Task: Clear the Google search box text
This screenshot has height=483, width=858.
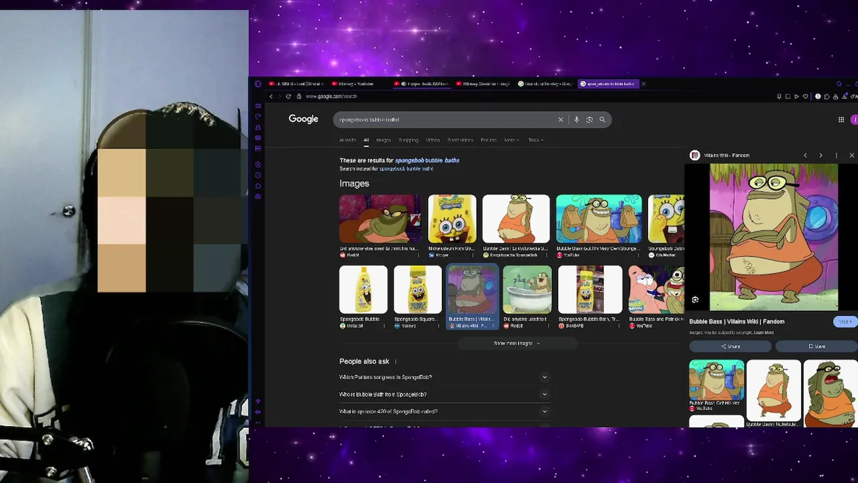Action: pos(560,119)
